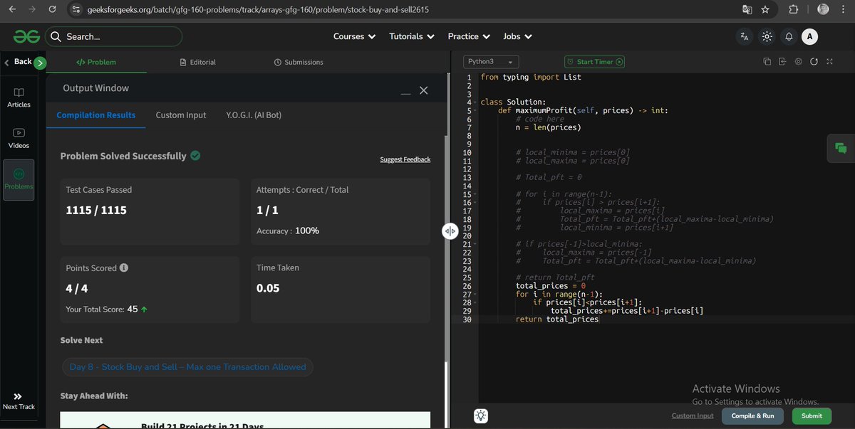The image size is (855, 429).
Task: Collapse code fold at line 27
Action: [475, 295]
